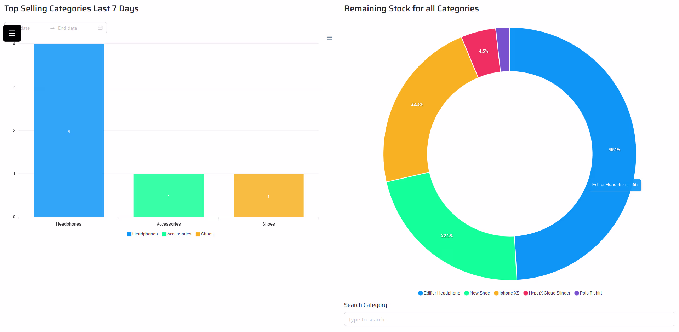This screenshot has width=679, height=332.
Task: Click the calendar icon in date range picker
Action: pos(100,28)
